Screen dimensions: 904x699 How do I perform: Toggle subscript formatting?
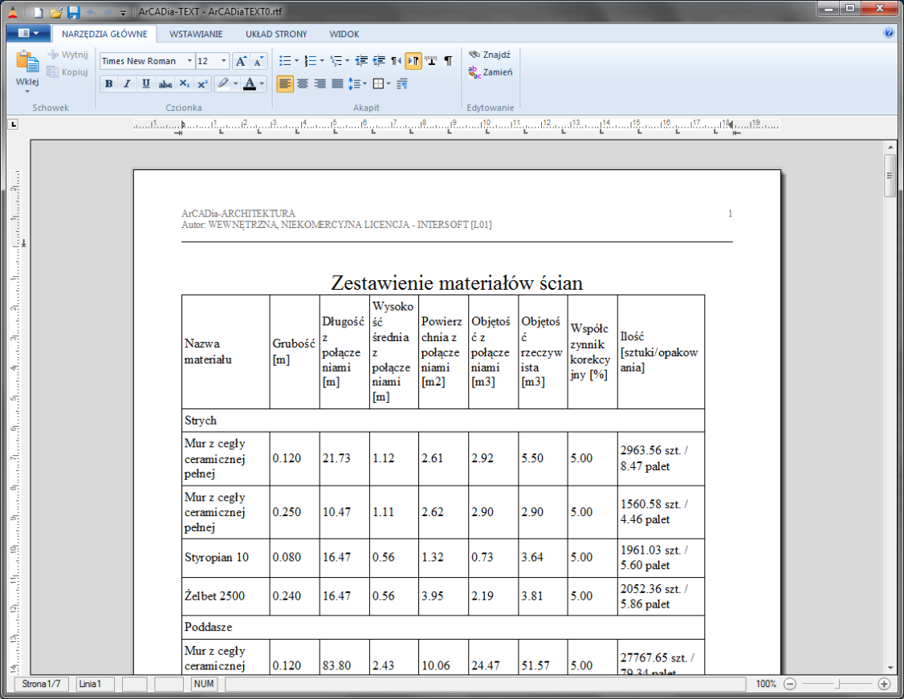pyautogui.click(x=184, y=84)
